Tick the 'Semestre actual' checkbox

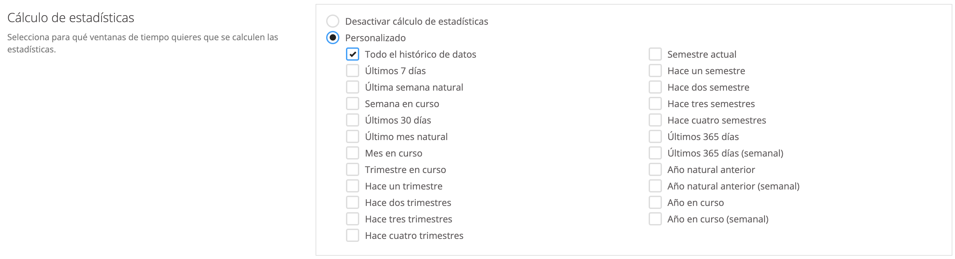(x=655, y=54)
